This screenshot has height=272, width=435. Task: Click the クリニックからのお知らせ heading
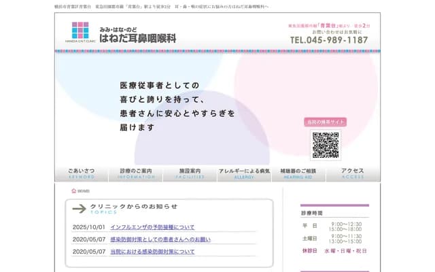click(134, 206)
